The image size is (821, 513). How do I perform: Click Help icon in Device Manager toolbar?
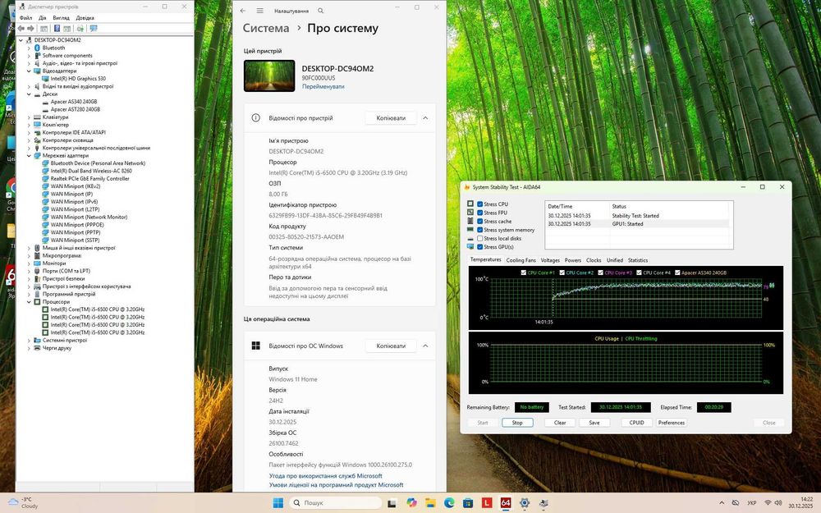pos(57,28)
